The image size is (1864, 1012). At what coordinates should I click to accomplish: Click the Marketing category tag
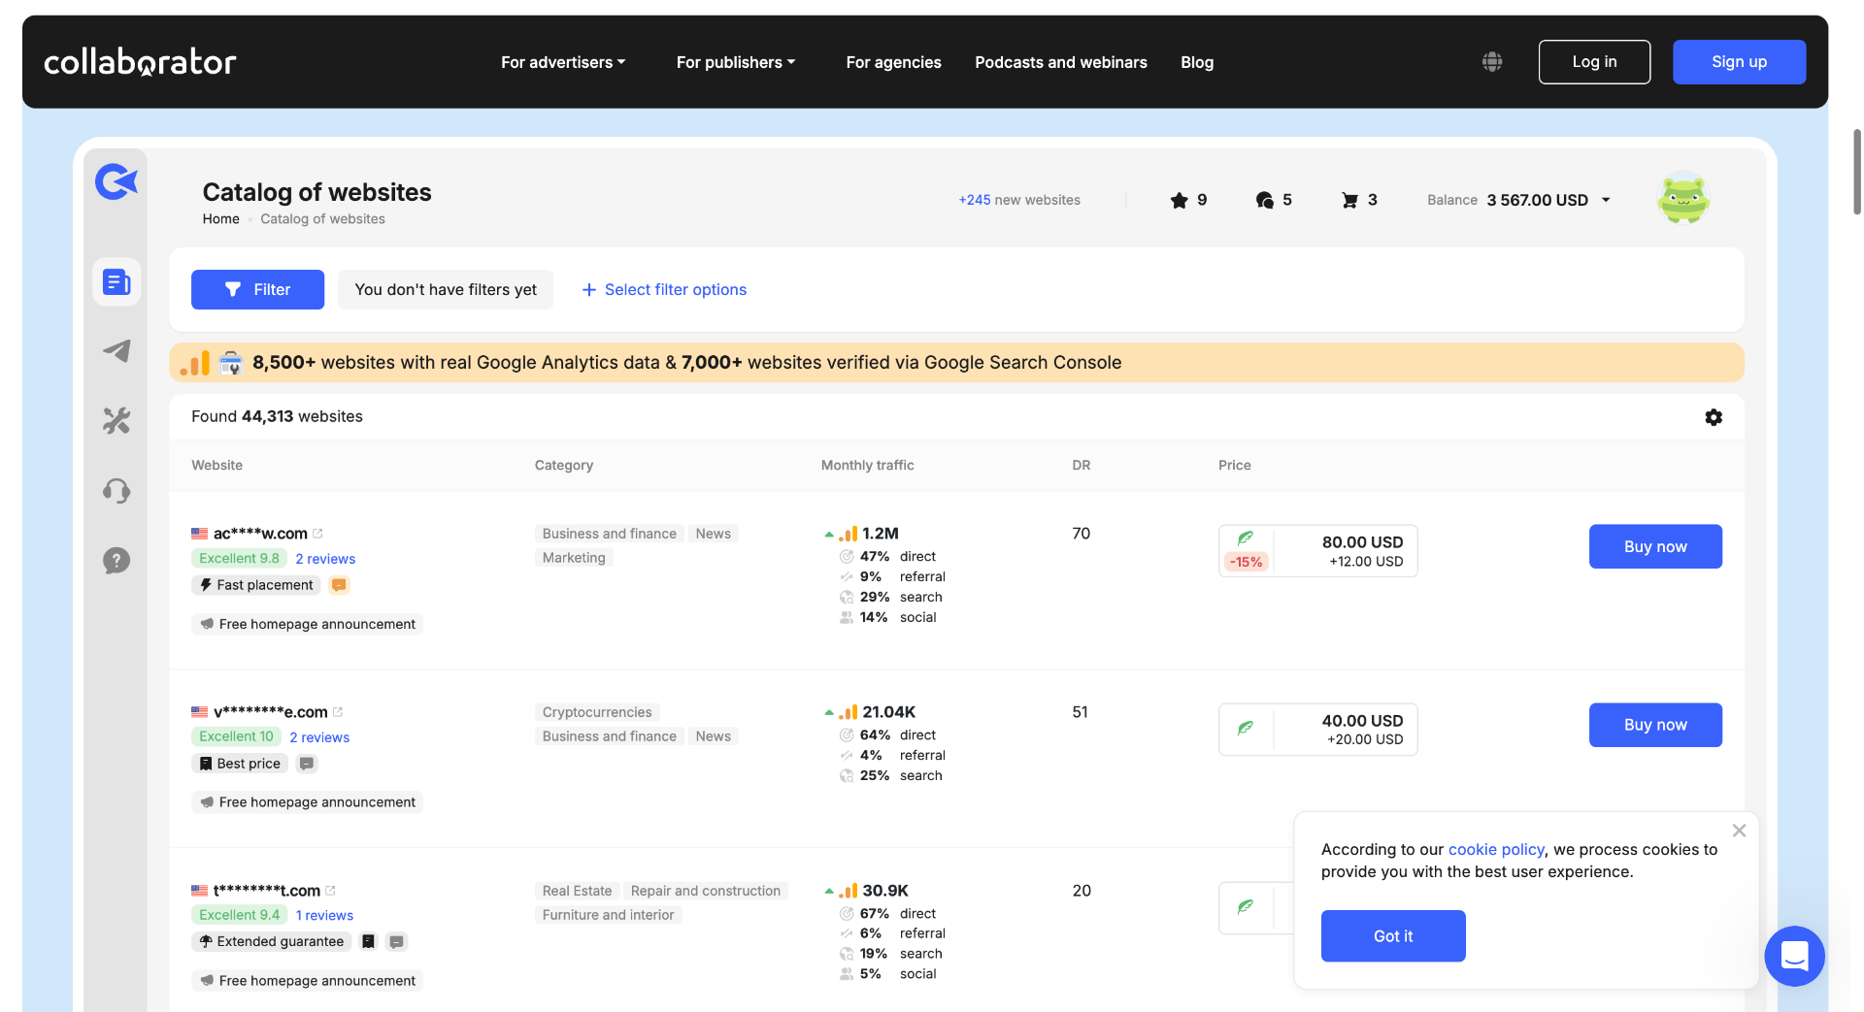click(574, 558)
